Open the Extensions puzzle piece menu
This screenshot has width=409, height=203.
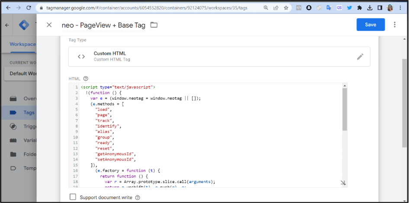[x=360, y=8]
